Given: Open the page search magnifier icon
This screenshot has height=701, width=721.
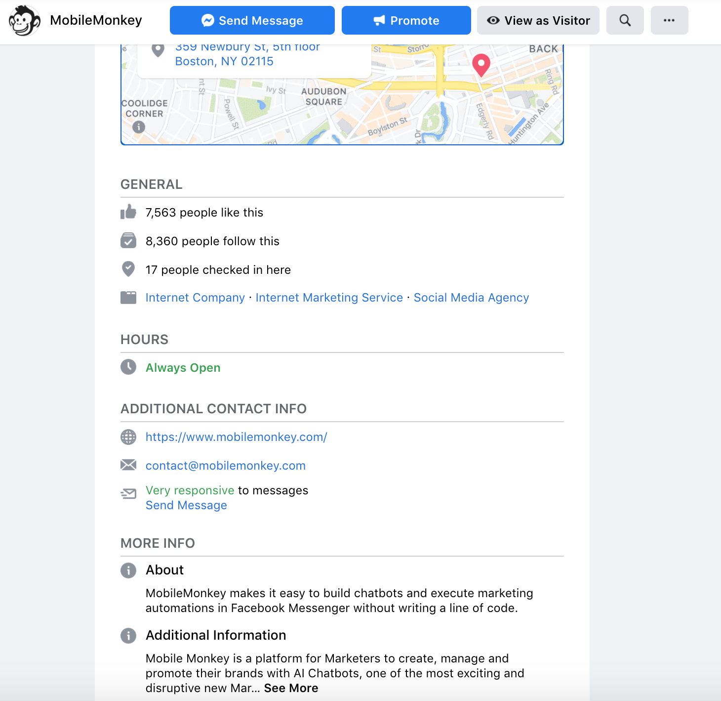Looking at the screenshot, I should pyautogui.click(x=625, y=20).
